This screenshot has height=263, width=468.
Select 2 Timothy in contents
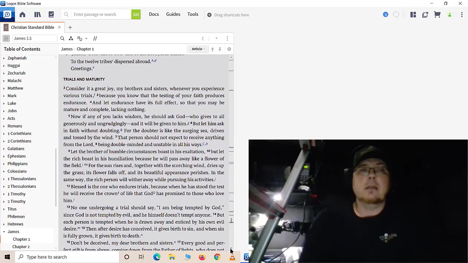16,202
